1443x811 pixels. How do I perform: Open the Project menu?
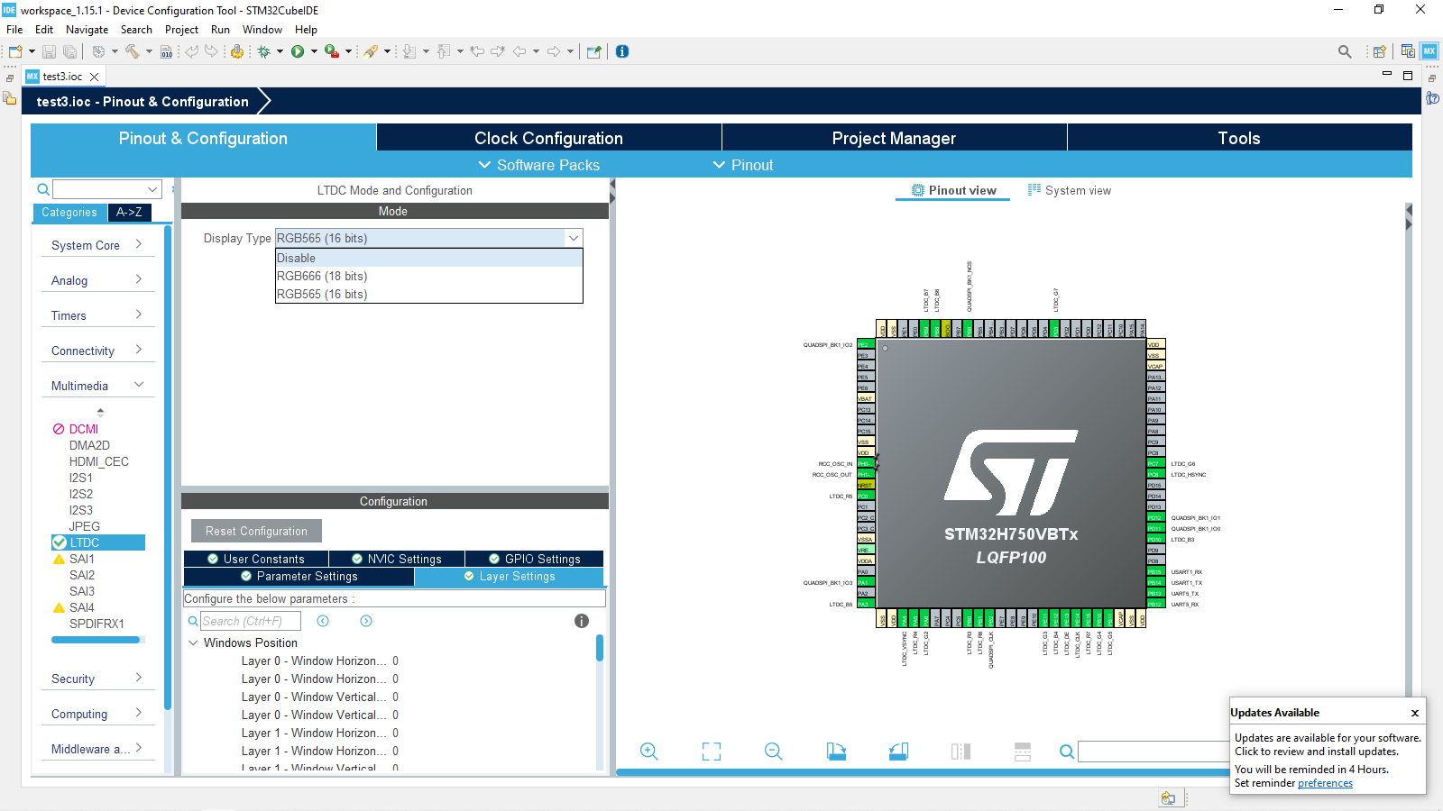point(181,30)
